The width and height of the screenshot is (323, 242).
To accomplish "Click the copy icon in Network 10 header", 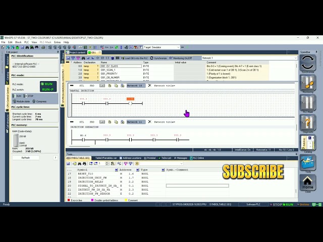I will click(116, 85).
